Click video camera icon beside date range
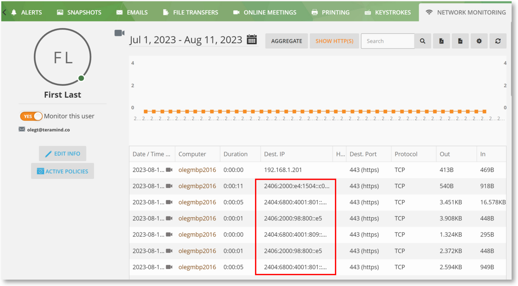Image resolution: width=518 pixels, height=286 pixels. coord(119,33)
